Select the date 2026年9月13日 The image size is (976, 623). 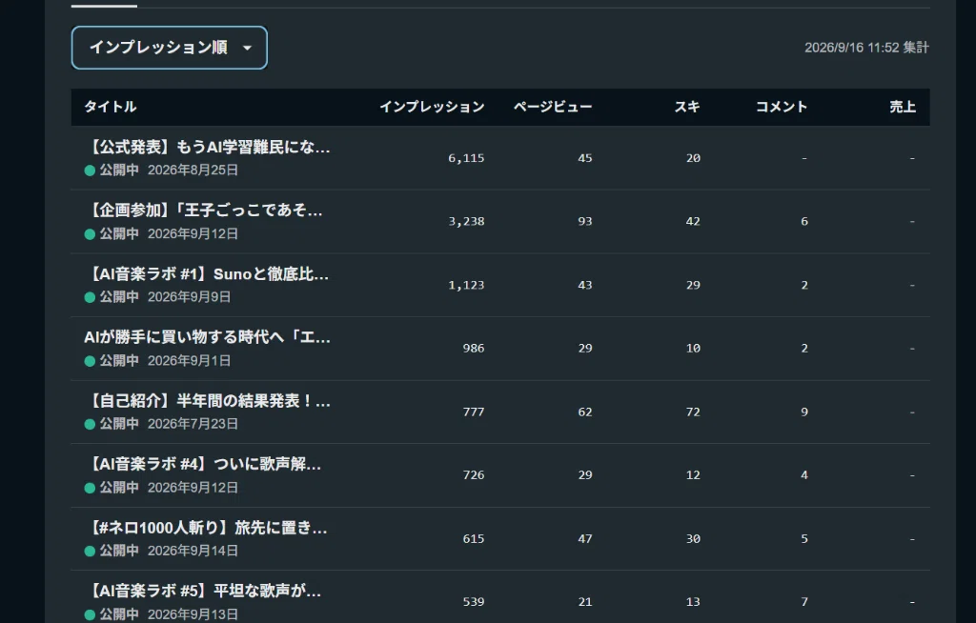click(x=193, y=614)
